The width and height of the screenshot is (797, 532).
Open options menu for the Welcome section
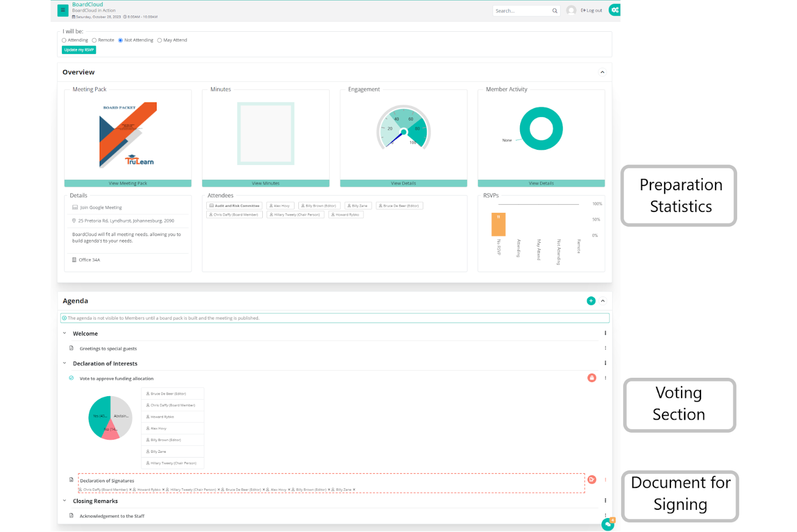click(x=605, y=333)
